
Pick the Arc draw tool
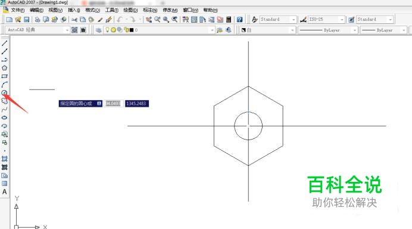pyautogui.click(x=5, y=85)
